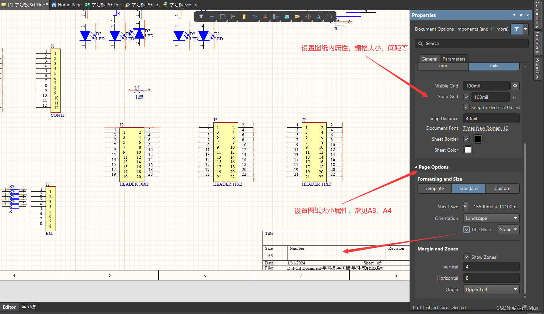Enable Snap to Electrical Object
The height and width of the screenshot is (314, 544).
point(466,107)
